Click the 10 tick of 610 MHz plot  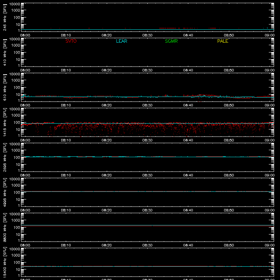18,94
